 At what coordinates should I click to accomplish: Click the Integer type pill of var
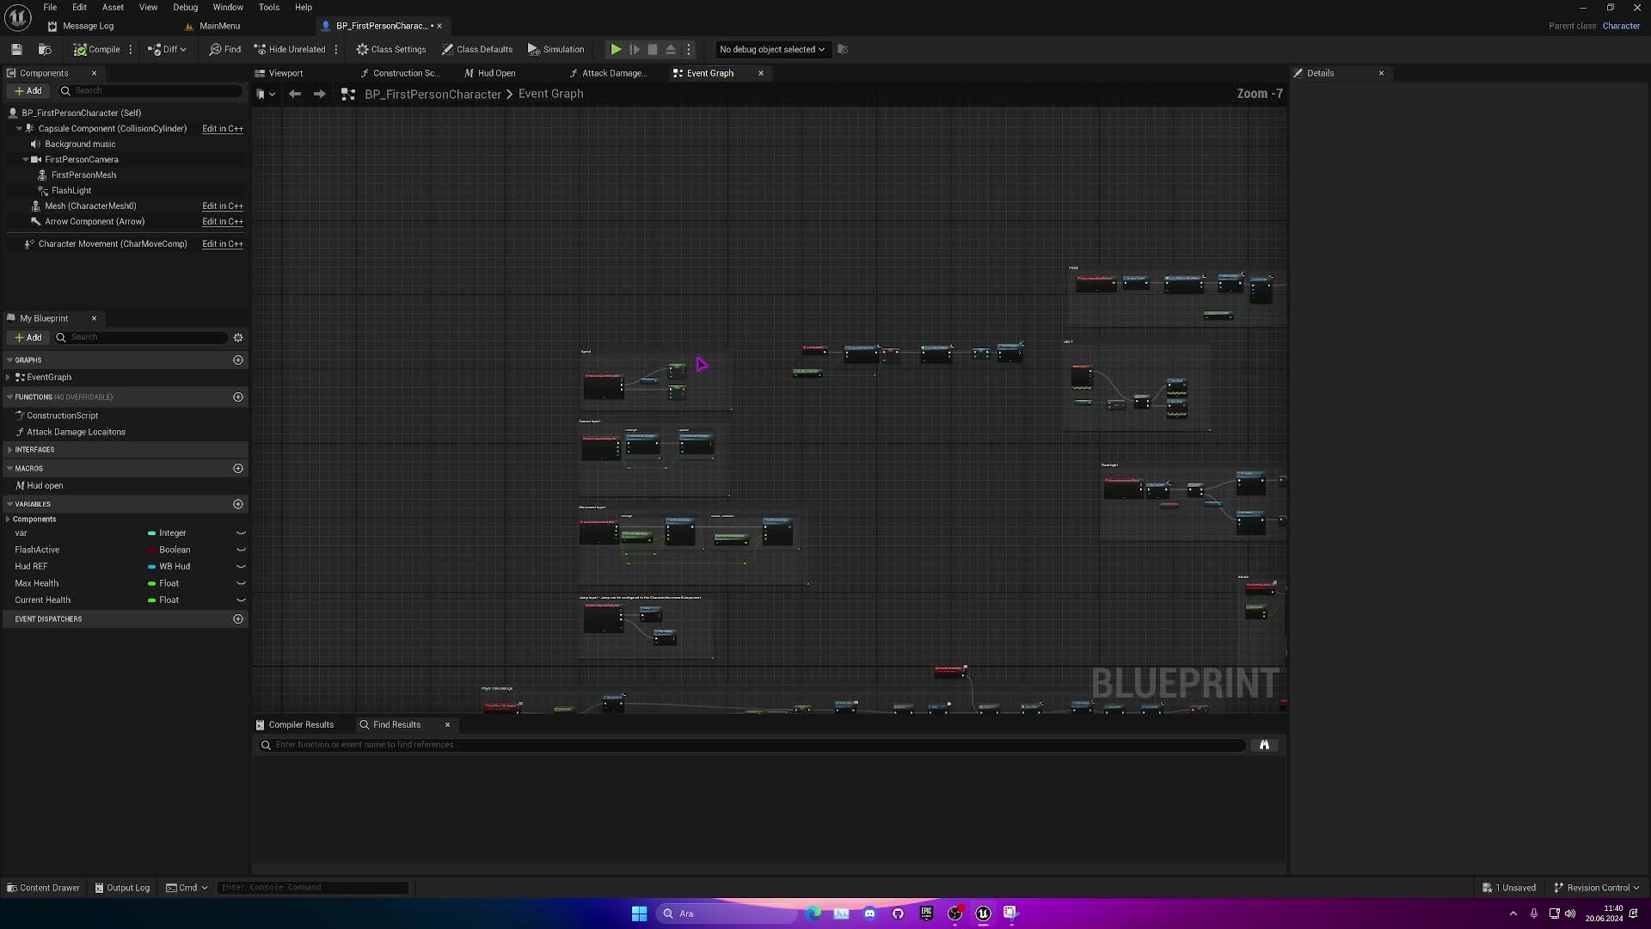(x=168, y=532)
